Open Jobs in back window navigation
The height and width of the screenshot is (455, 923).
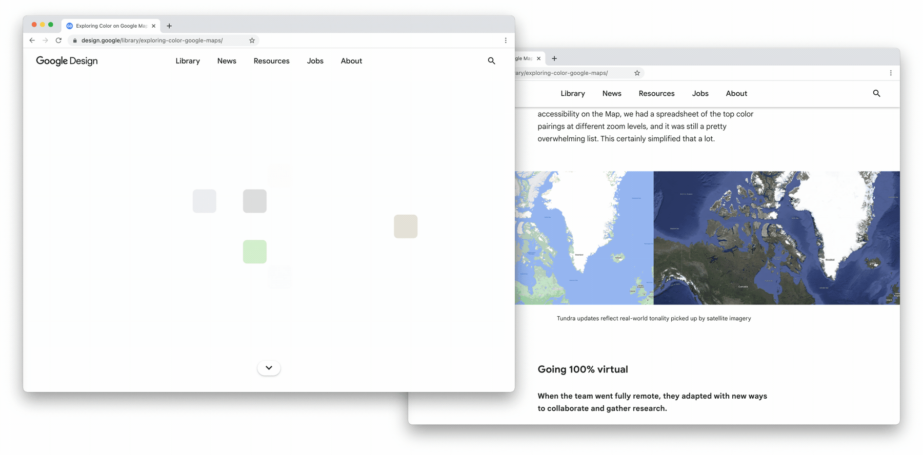700,94
